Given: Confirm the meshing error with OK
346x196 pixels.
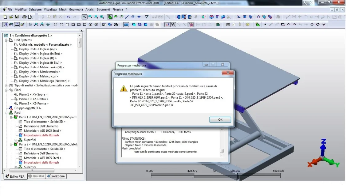Looking at the screenshot, I should [x=220, y=119].
